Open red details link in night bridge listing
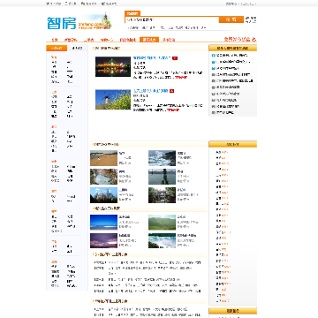This screenshot has height=318, width=318. [x=181, y=78]
